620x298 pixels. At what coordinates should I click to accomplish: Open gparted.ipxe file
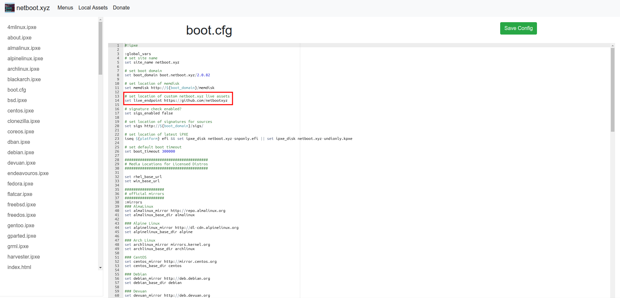22,236
